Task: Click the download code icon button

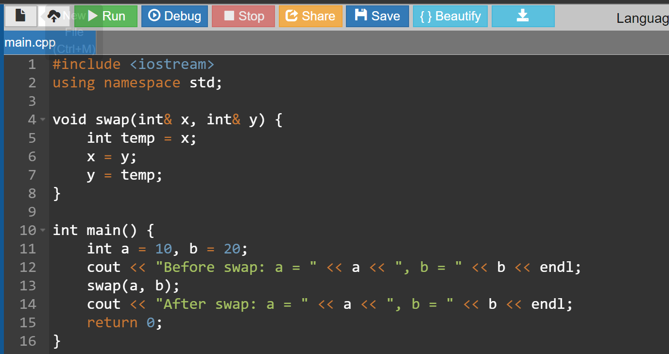Action: [523, 16]
